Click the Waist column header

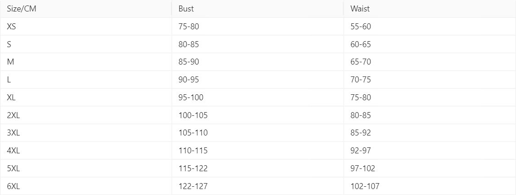point(360,9)
